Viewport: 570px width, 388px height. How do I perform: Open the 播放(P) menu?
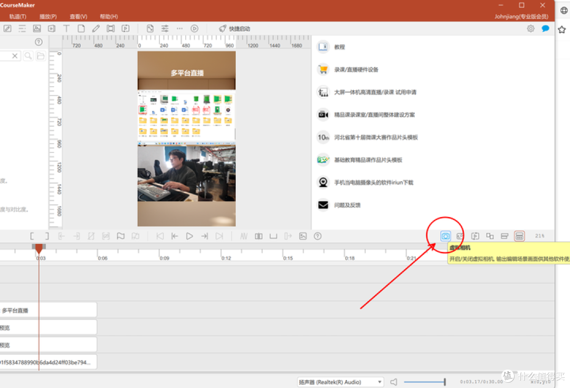tap(48, 16)
